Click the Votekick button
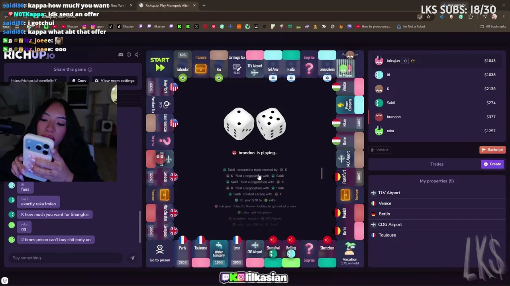This screenshot has height=286, width=510. pos(380,150)
